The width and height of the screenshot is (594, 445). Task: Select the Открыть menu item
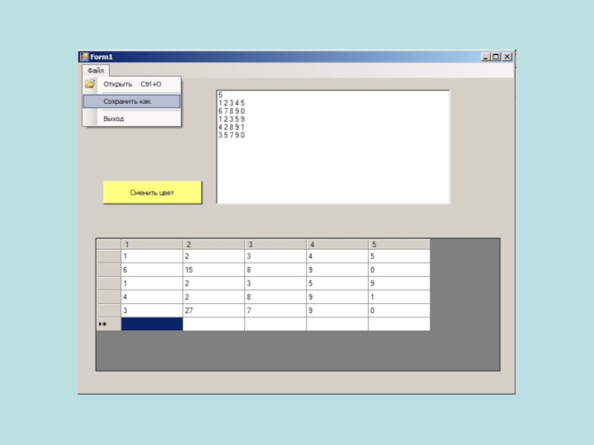[x=118, y=84]
